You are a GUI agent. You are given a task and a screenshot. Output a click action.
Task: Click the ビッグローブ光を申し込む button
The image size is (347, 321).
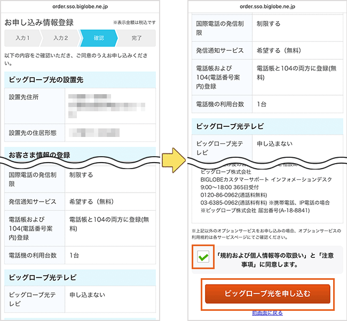[267, 294]
